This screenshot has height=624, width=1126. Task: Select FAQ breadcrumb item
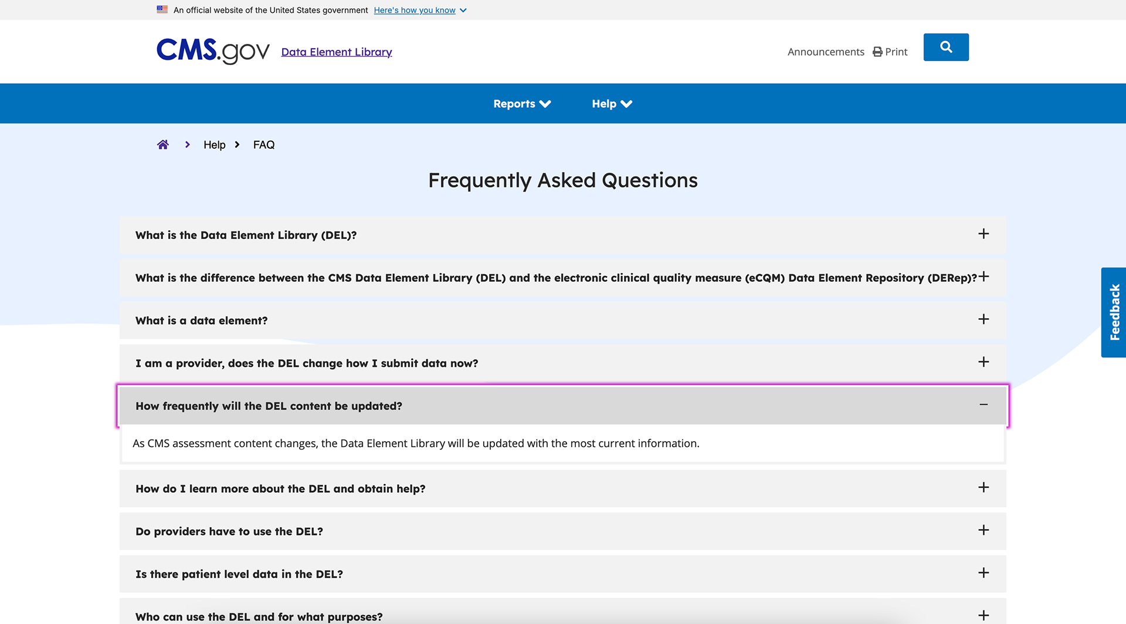pyautogui.click(x=263, y=145)
